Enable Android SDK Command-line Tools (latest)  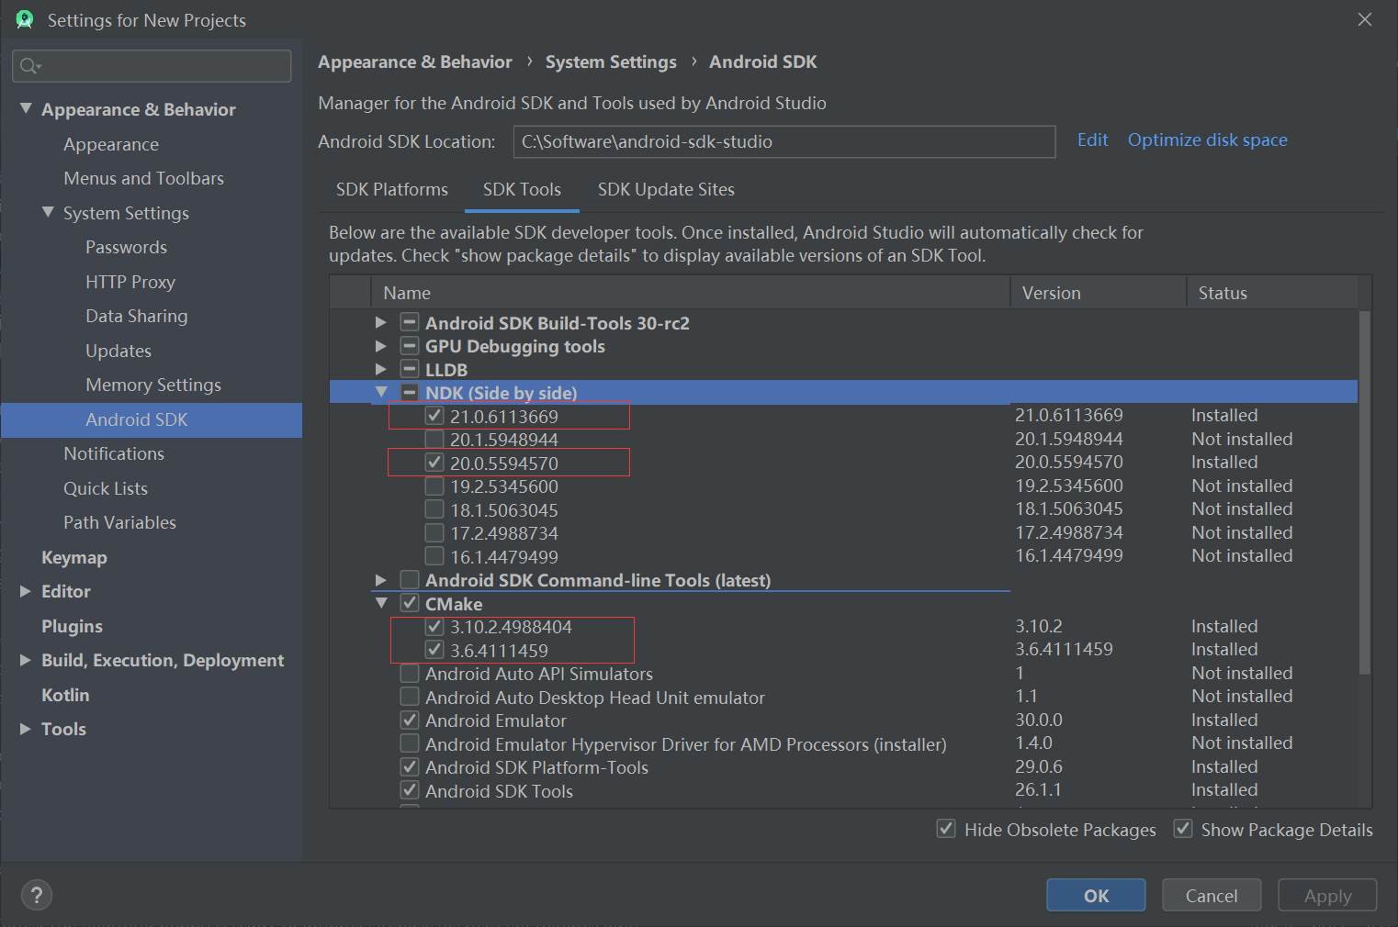(x=409, y=579)
